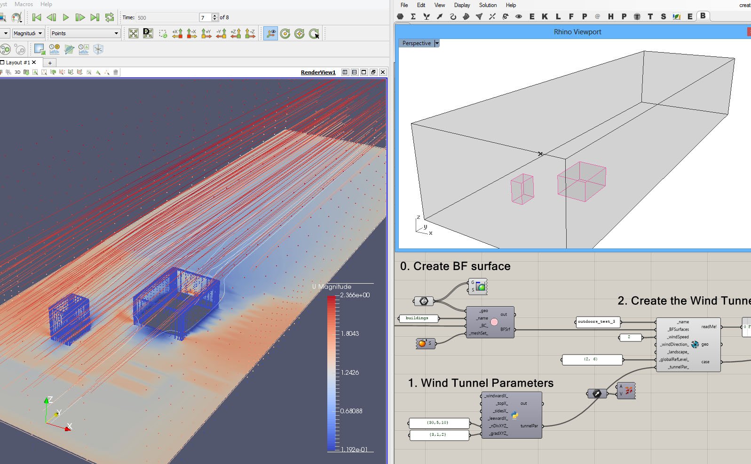Screen dimensions: 751x464
Task: Open Grasshopper Solution menu
Action: click(488, 5)
